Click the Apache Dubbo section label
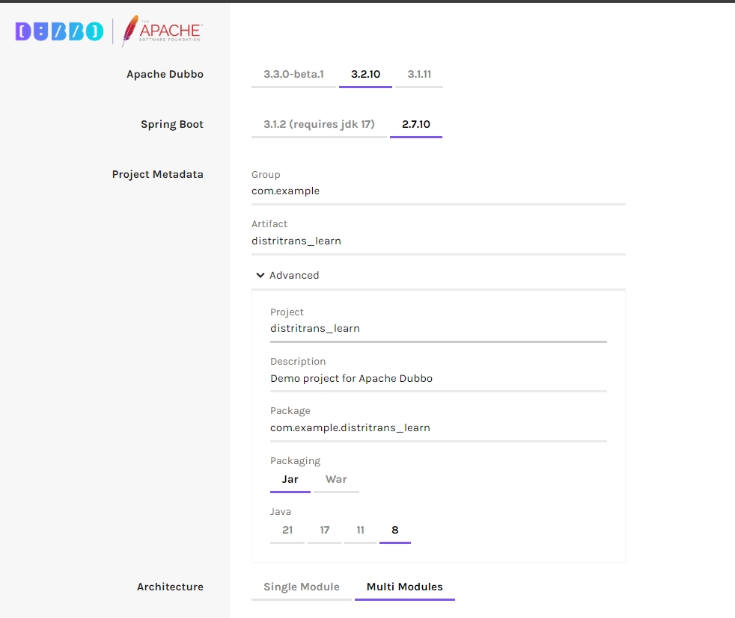This screenshot has width=735, height=618. pos(165,75)
